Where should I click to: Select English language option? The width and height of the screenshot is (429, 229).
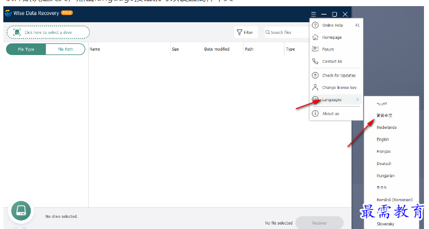click(x=383, y=140)
